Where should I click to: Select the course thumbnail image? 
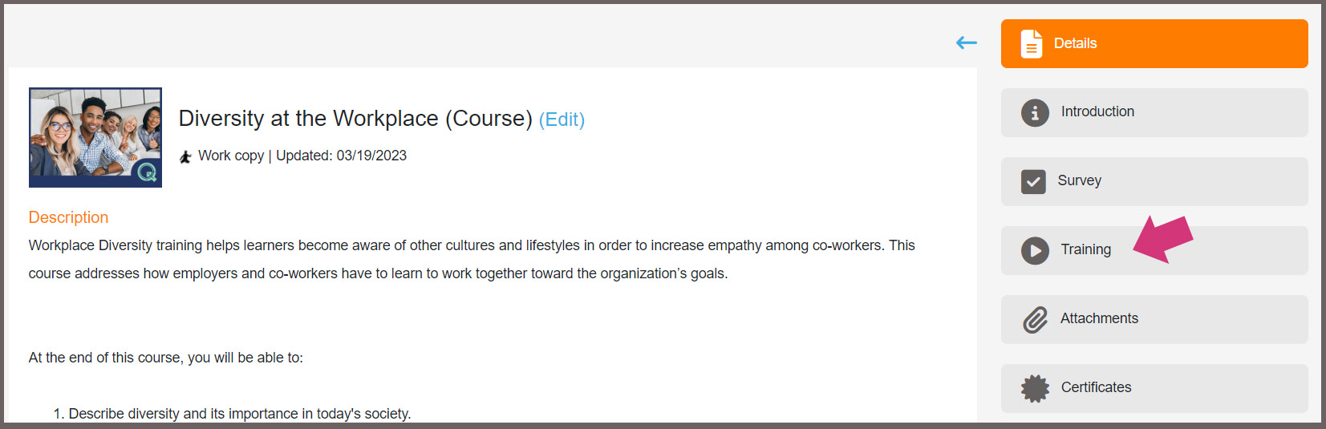(95, 137)
